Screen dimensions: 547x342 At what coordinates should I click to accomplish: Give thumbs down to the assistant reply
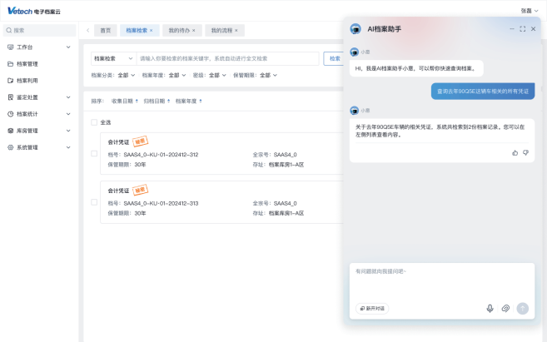525,153
